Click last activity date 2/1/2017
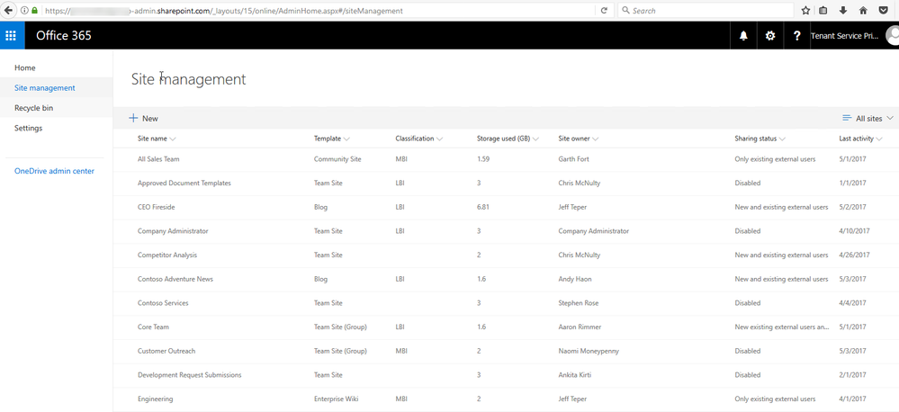Viewport: 899px width, 412px height. [x=852, y=375]
